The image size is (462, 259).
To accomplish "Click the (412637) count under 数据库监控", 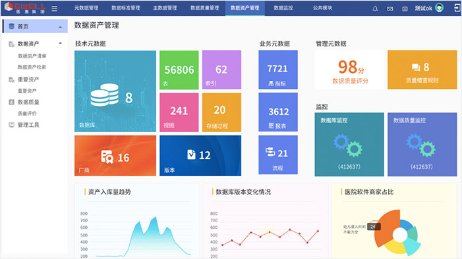I will [x=349, y=167].
